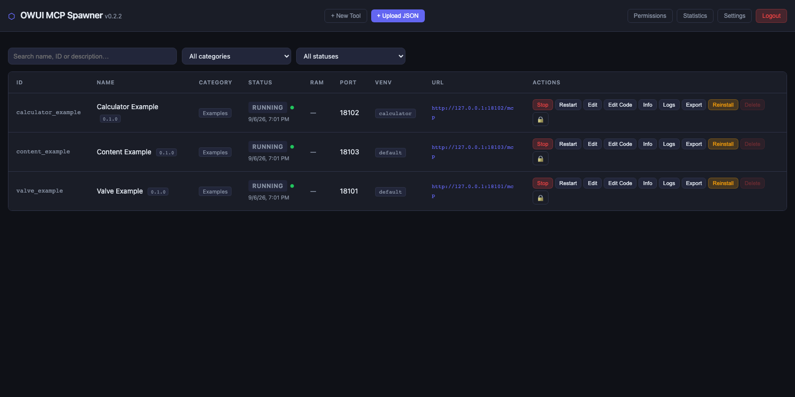Screen dimensions: 795x397
Task: Click the 0.1.0 version badge for Valve Example
Action: 158,192
